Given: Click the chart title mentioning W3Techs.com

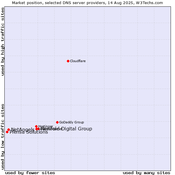Looking at the screenshot, I should (87, 3).
